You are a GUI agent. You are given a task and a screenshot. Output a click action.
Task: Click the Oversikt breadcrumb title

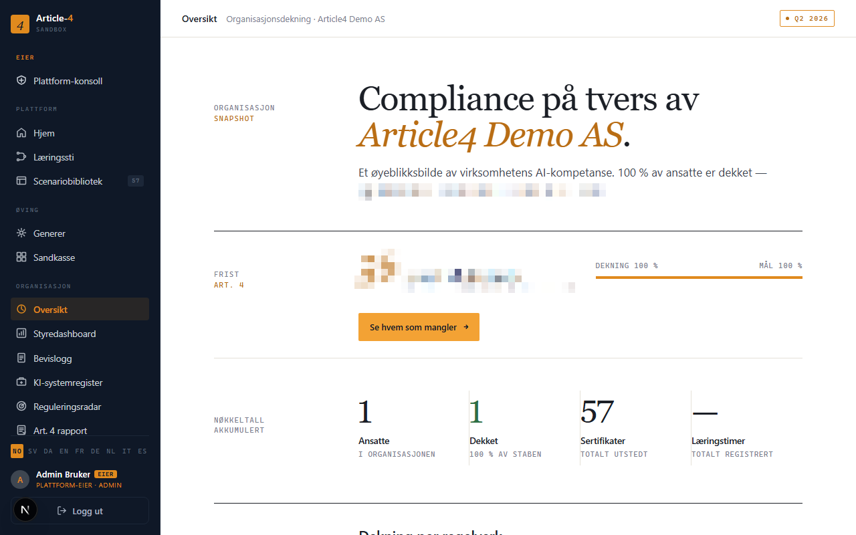[199, 19]
